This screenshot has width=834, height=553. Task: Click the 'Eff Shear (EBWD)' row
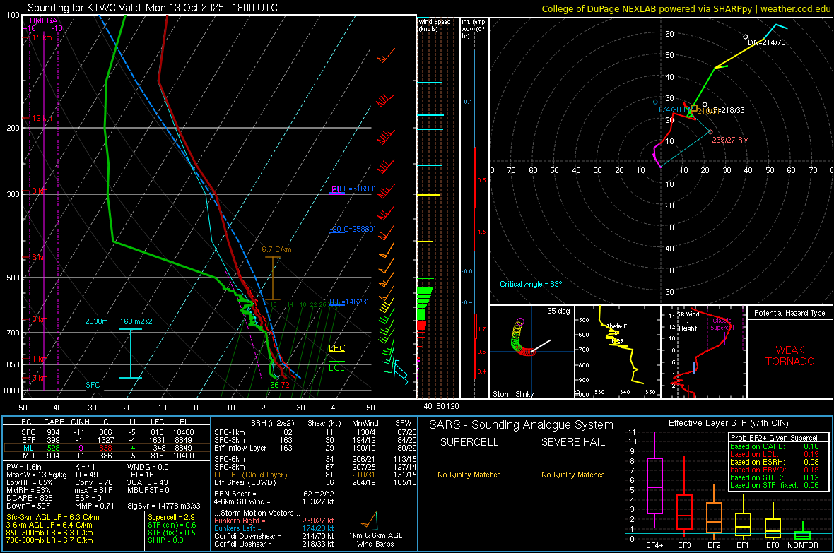[315, 482]
